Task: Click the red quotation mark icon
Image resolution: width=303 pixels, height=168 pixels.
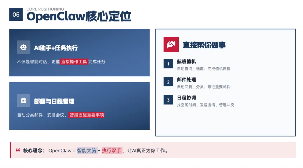Action: point(18,150)
